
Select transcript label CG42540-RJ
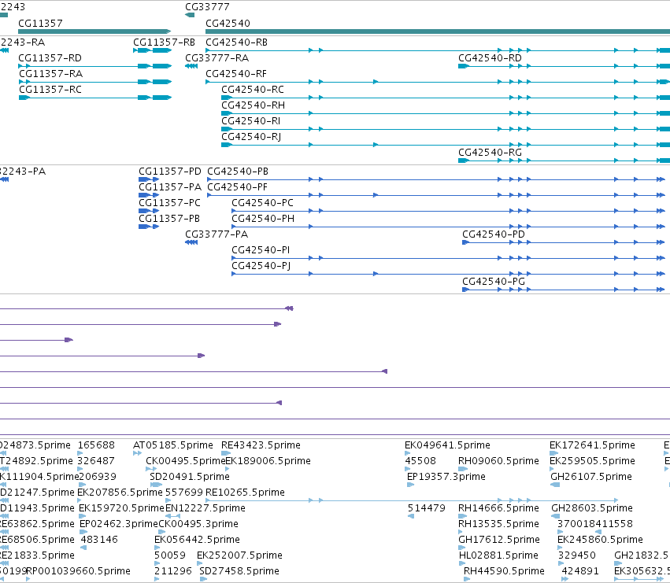pyautogui.click(x=251, y=137)
